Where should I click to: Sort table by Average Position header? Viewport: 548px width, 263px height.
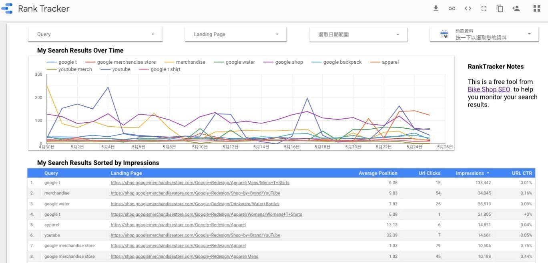pyautogui.click(x=377, y=173)
